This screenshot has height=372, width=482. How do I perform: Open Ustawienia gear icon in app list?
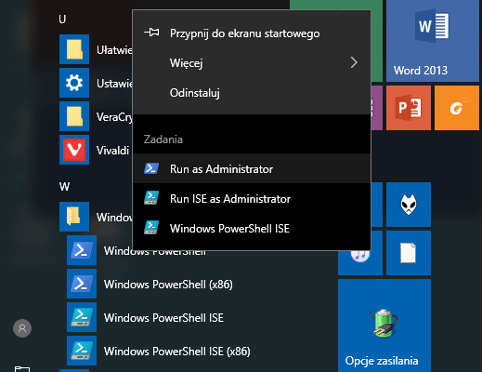[x=74, y=83]
